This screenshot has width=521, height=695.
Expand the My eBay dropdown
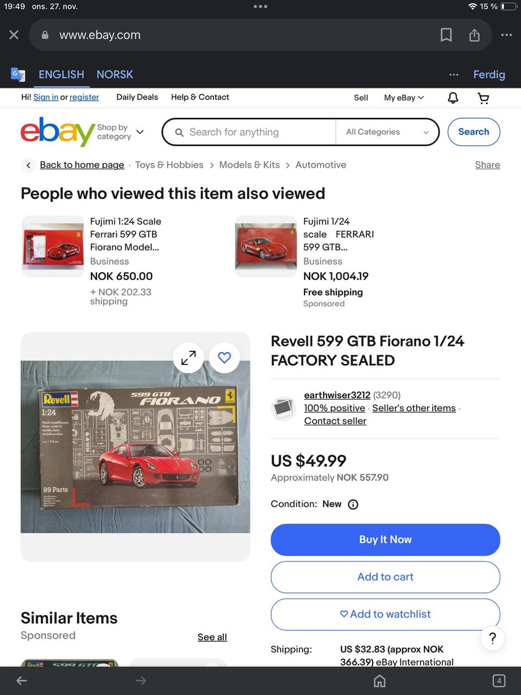[404, 98]
